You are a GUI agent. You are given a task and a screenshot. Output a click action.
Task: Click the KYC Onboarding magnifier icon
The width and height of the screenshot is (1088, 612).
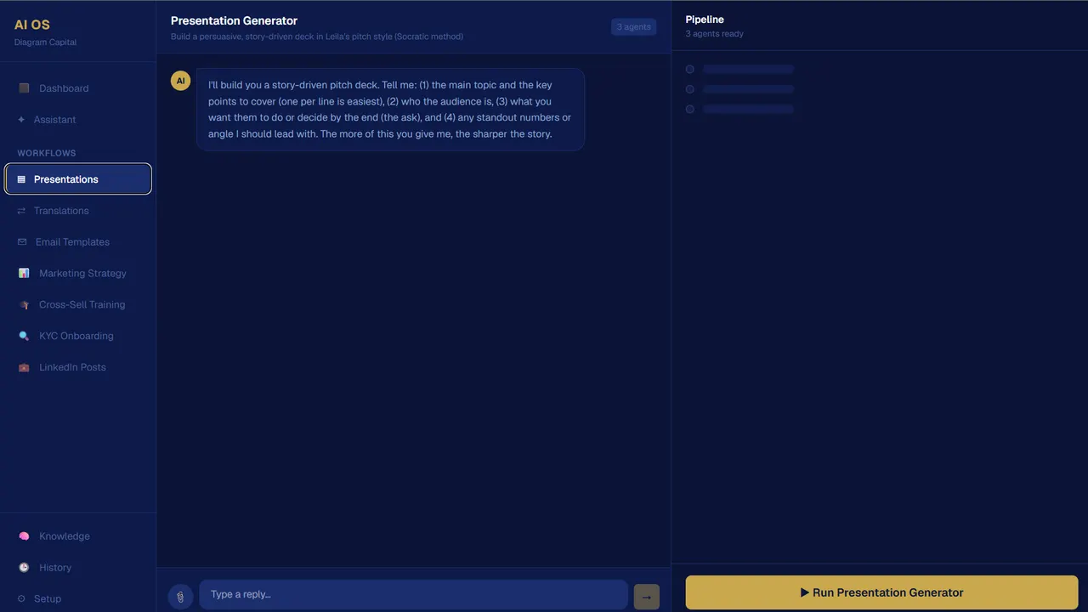click(24, 337)
